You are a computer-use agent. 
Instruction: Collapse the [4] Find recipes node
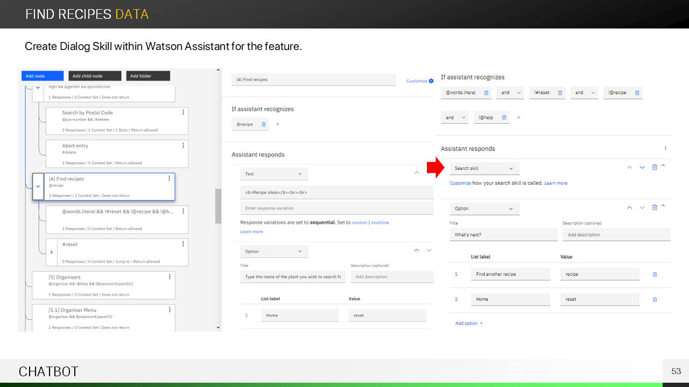tap(38, 187)
